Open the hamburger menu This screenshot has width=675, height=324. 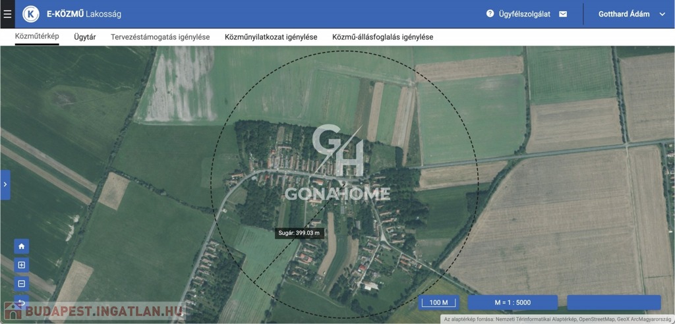tap(8, 14)
